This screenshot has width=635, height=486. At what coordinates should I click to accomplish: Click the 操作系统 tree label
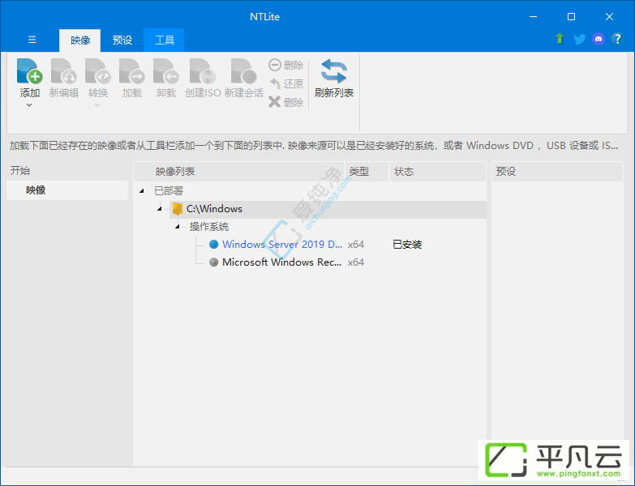209,227
